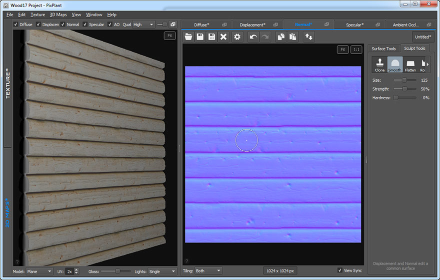The image size is (440, 280).
Task: Select the Flatten sculpt tool
Action: pos(410,65)
